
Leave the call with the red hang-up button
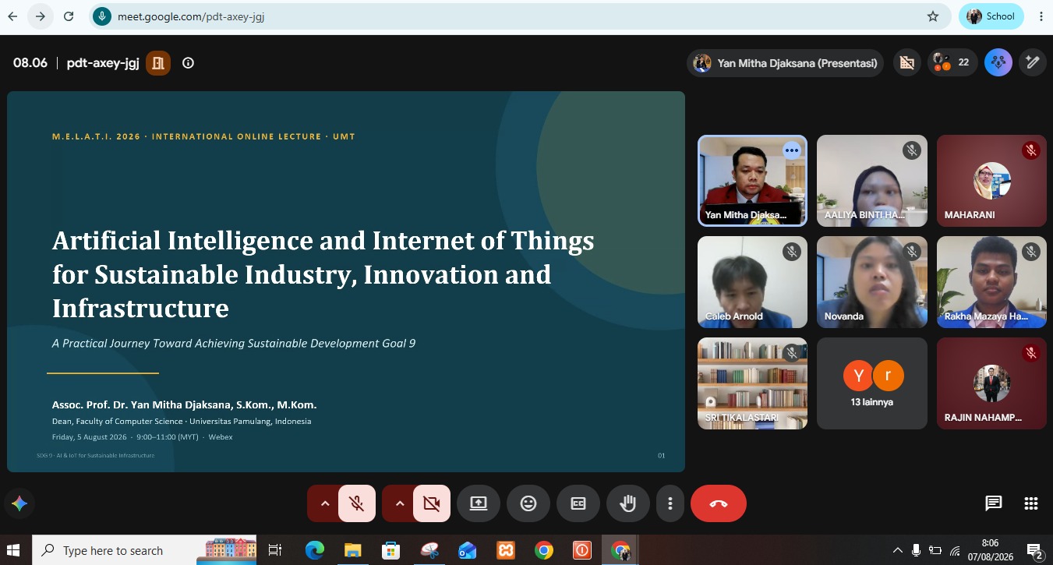point(719,503)
